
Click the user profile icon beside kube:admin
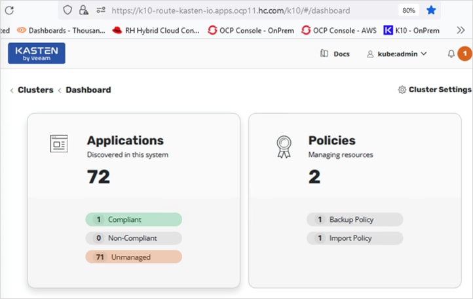tap(370, 54)
